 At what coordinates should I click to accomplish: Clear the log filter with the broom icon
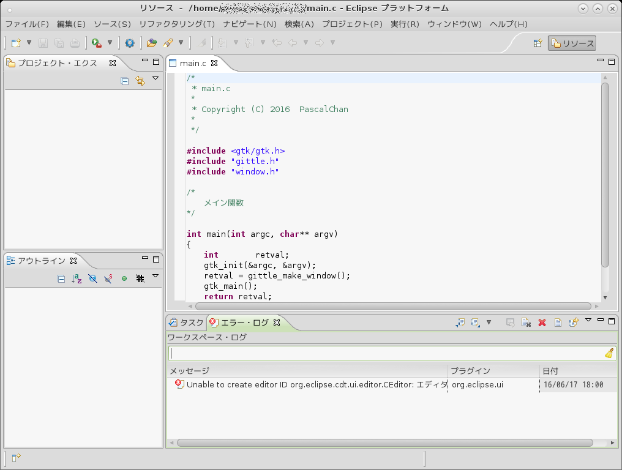[609, 353]
